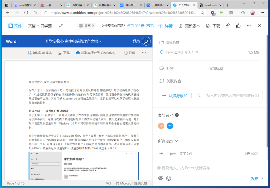Click the Word account avatar icon
This screenshot has height=188, width=270.
[x=146, y=41]
